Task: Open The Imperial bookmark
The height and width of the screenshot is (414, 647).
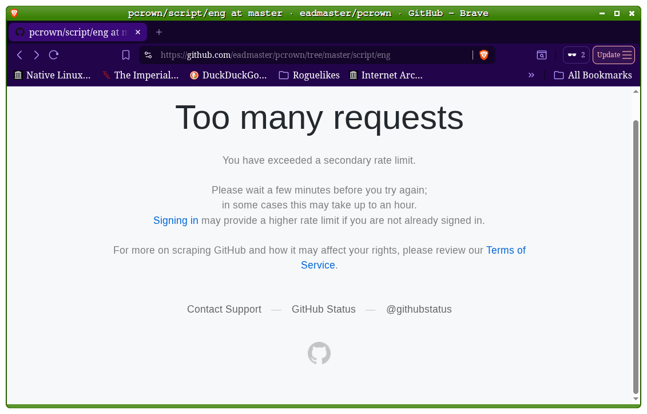Action: point(141,75)
